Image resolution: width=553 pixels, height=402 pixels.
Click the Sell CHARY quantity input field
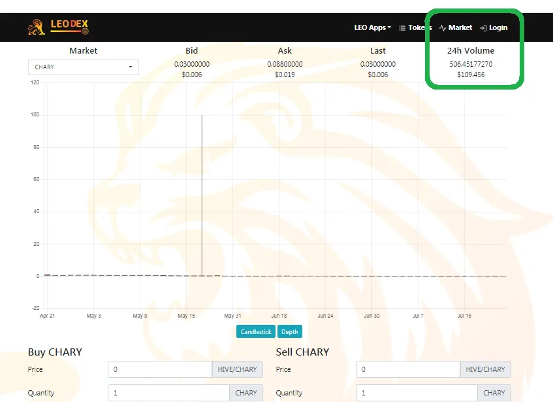[417, 393]
